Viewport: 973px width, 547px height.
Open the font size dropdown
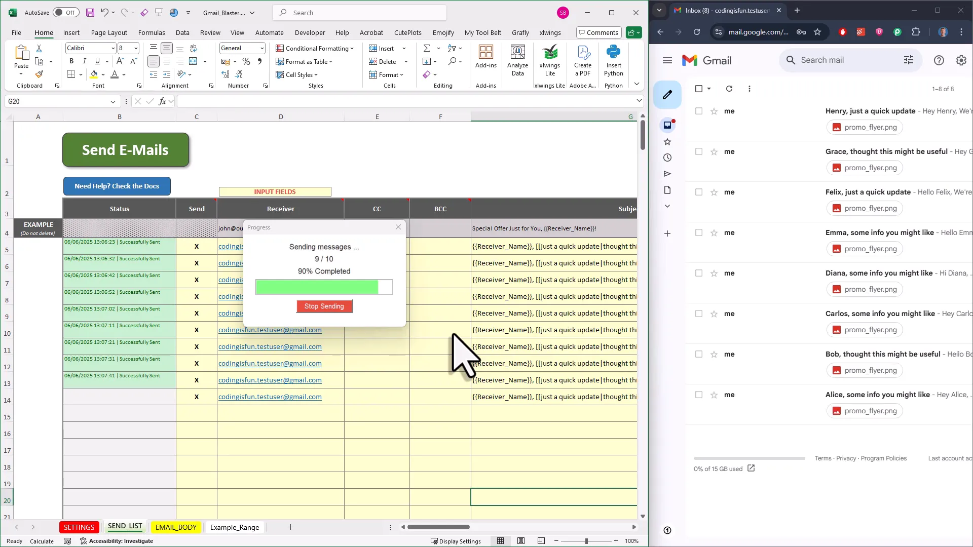pos(135,48)
